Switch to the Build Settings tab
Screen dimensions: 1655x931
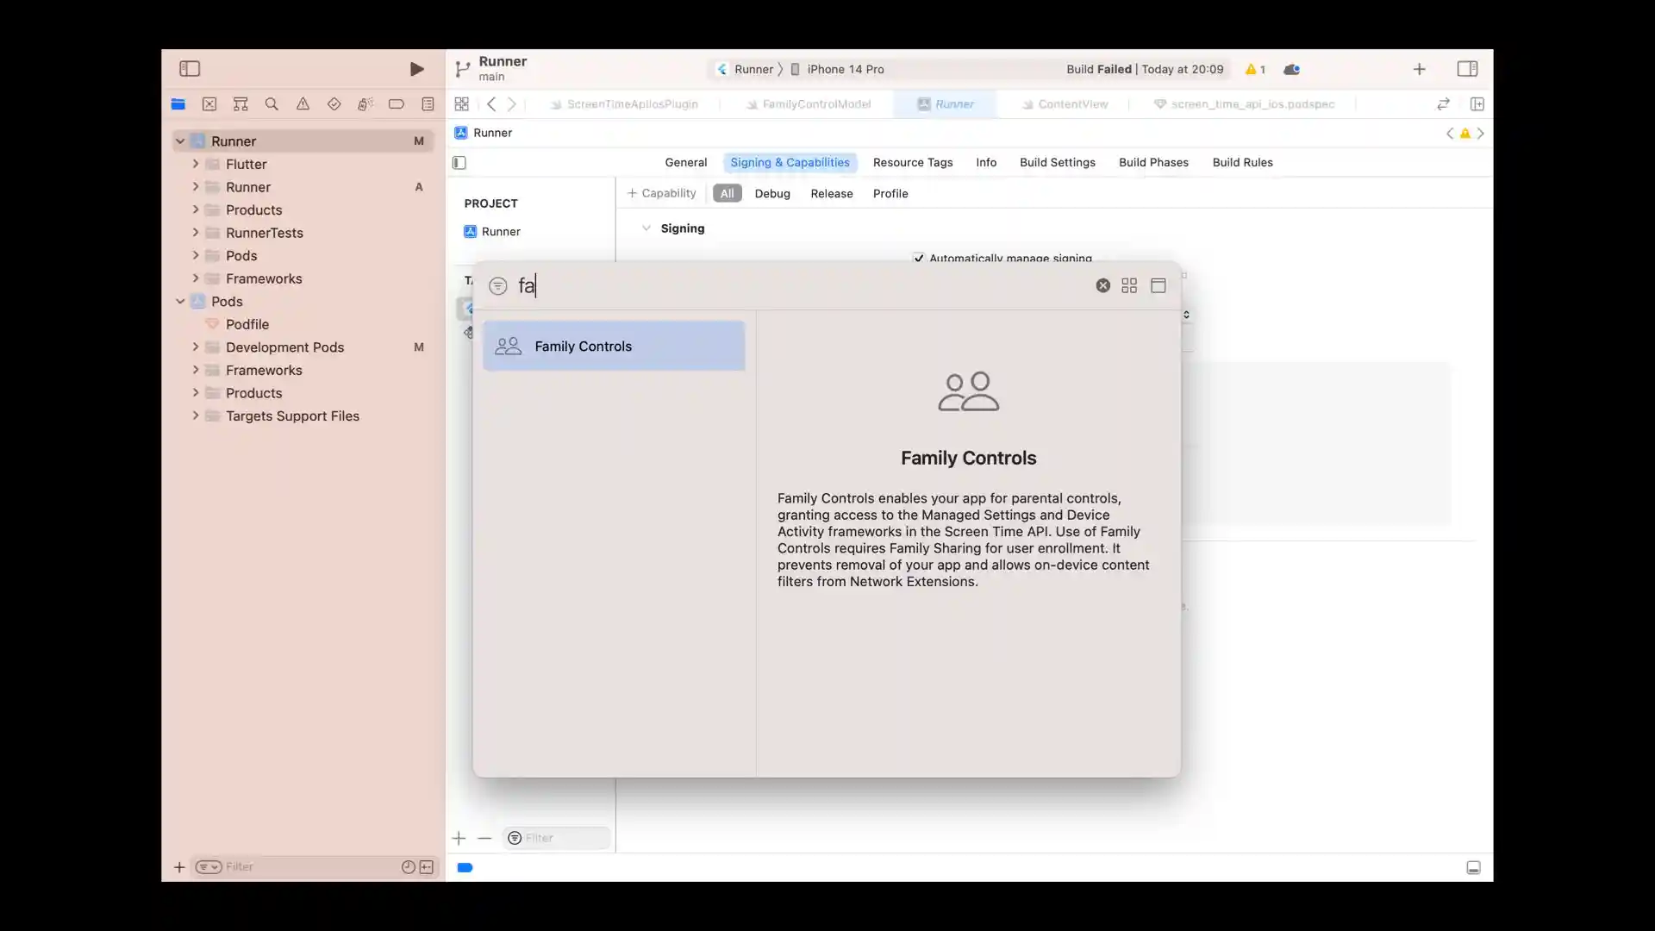point(1057,162)
